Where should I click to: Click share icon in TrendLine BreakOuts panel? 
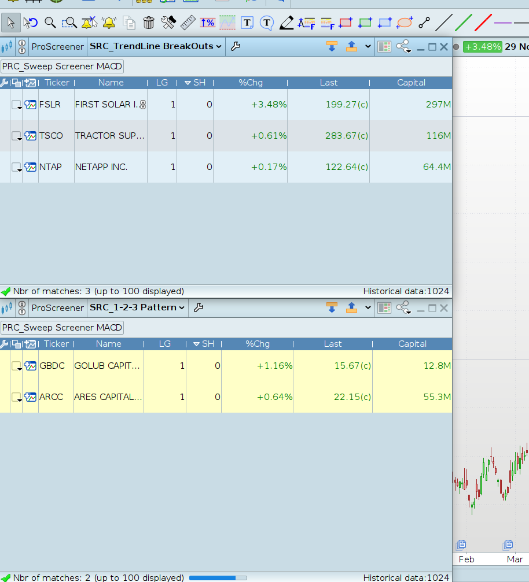tap(403, 47)
